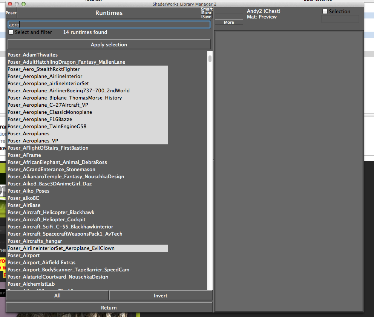Click the Andy2 (Chest) label

[x=264, y=11]
